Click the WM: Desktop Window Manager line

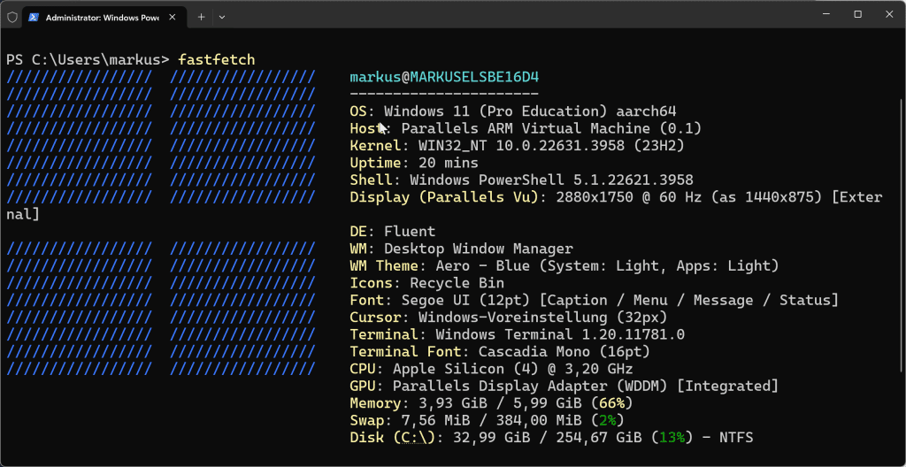click(462, 249)
